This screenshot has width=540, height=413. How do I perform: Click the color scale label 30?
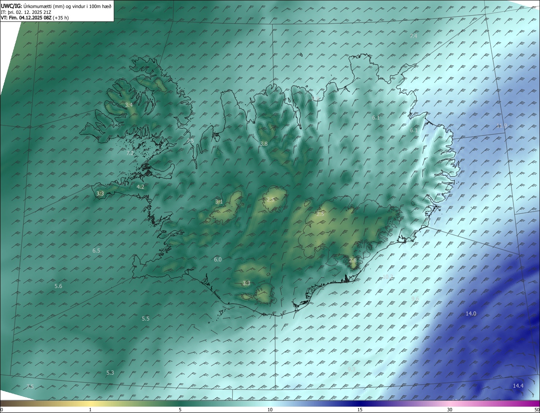(450, 410)
